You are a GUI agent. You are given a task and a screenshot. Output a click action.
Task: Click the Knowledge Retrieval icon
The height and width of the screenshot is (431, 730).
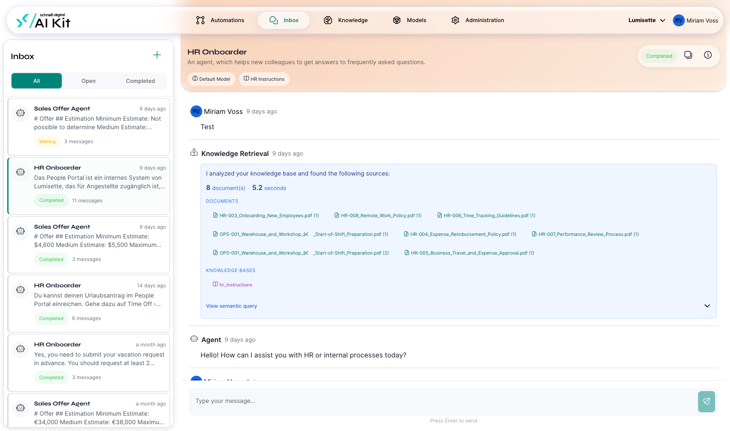(x=194, y=153)
